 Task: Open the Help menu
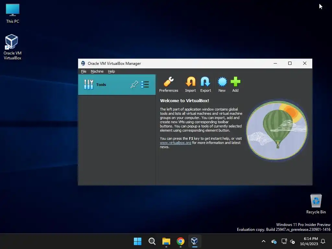tap(112, 71)
